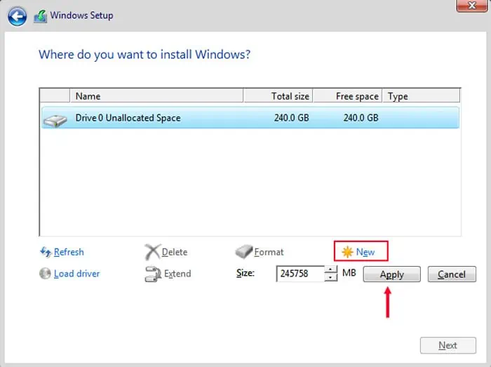This screenshot has height=367, width=491.
Task: Click the Format partition link
Action: [269, 252]
